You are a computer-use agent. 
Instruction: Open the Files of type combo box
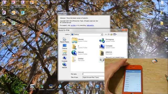[93, 77]
